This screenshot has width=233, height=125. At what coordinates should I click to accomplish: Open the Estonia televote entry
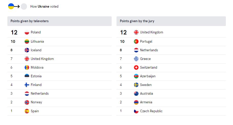[x=36, y=76]
